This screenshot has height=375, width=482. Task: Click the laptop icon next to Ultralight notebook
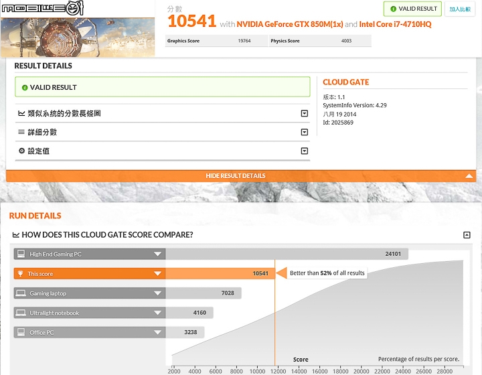coord(21,313)
